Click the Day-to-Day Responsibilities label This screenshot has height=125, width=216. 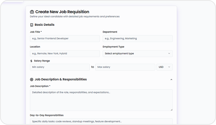pos(47,115)
